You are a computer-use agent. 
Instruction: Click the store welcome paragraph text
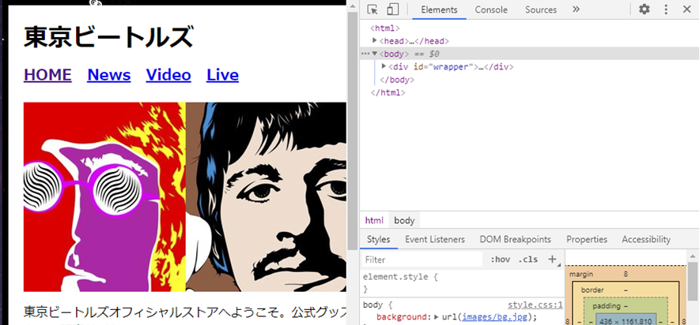pyautogui.click(x=185, y=313)
